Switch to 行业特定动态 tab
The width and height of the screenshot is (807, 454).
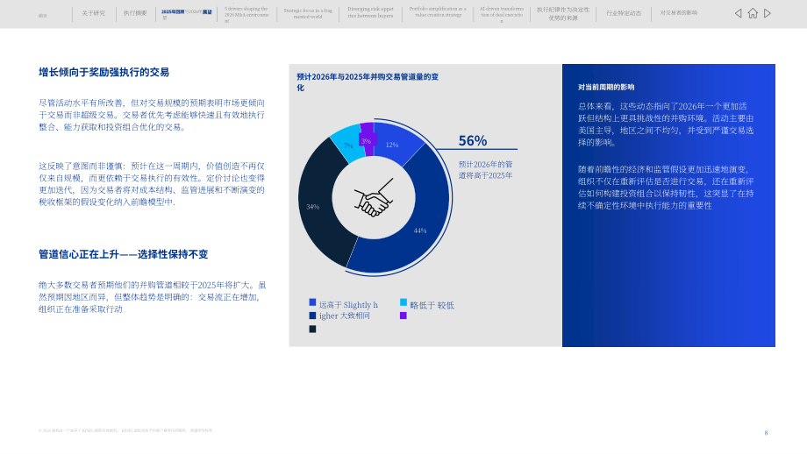[x=624, y=13]
